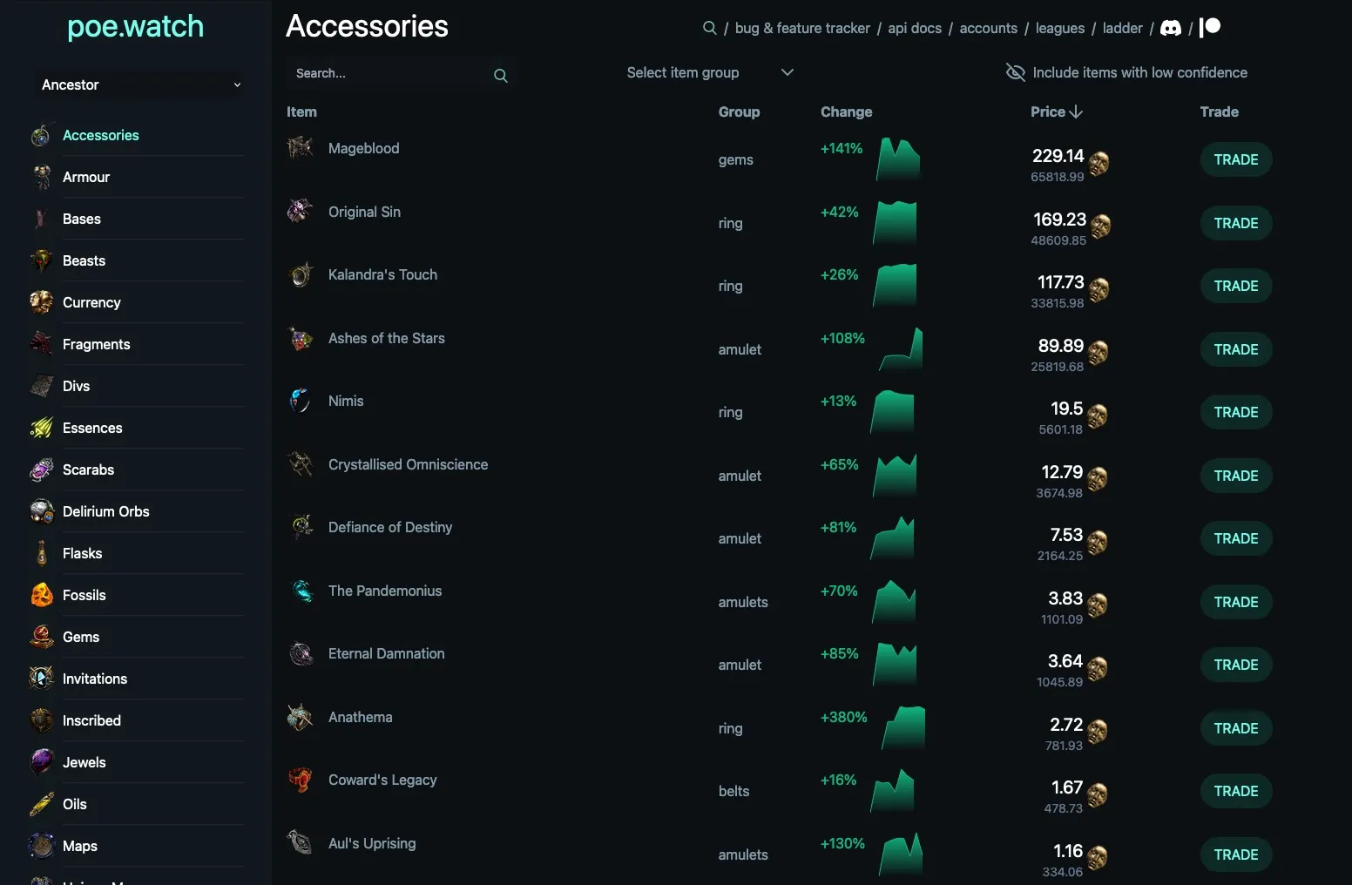Open the api docs page
Viewport: 1352px width, 885px height.
coord(914,28)
